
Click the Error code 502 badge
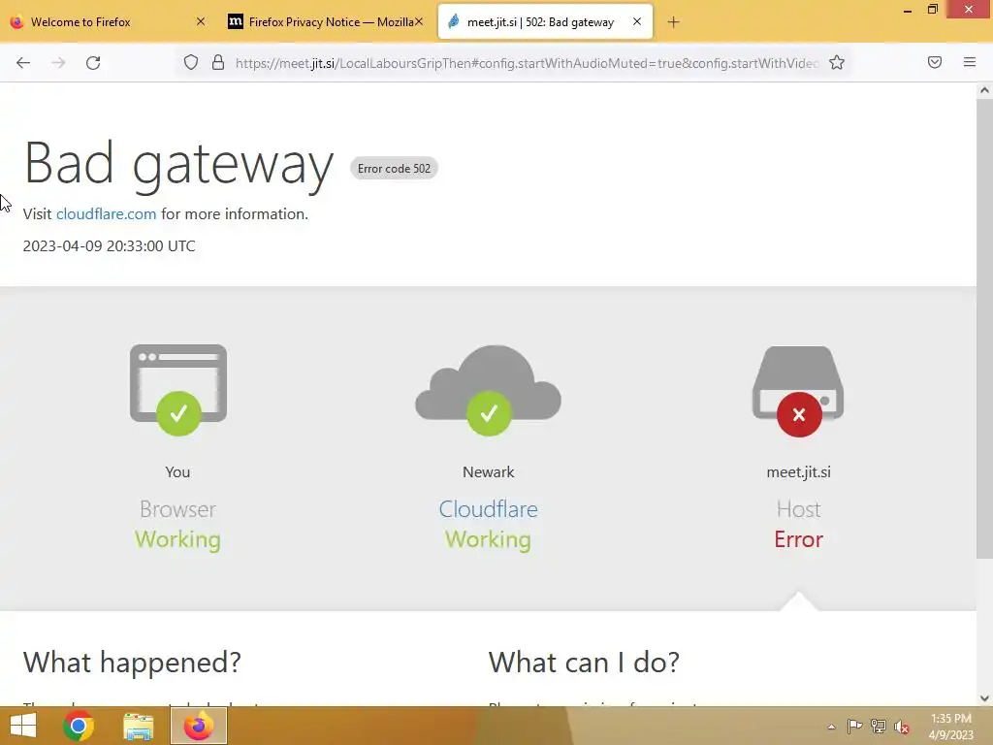click(394, 169)
